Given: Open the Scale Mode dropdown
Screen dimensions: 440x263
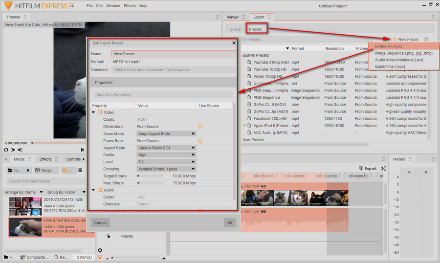Looking at the screenshot, I should 166,134.
